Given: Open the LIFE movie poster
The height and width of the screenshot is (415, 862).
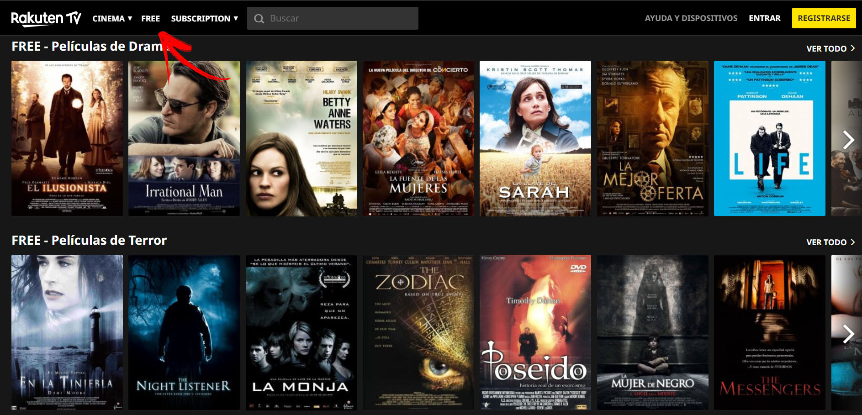Looking at the screenshot, I should coord(770,138).
